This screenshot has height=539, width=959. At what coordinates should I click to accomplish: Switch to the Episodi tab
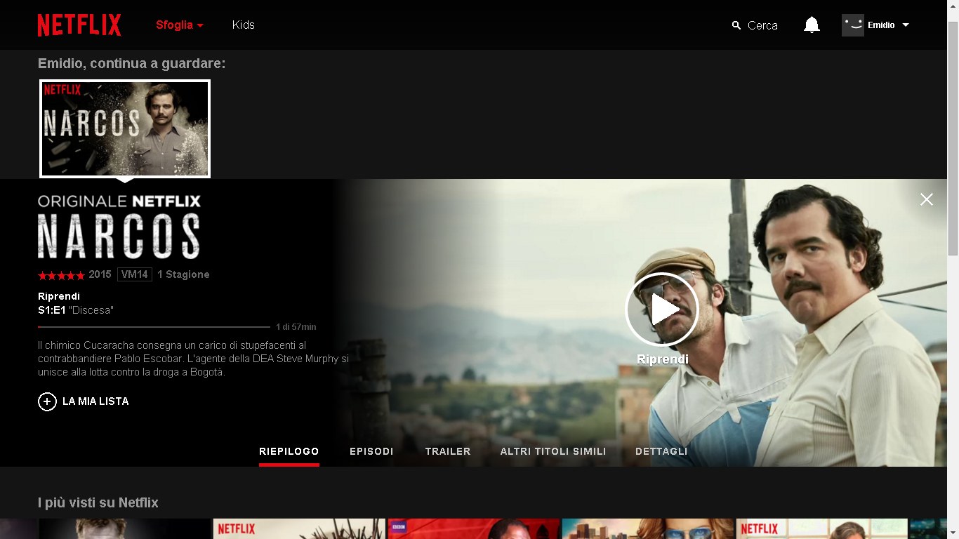[x=371, y=451]
